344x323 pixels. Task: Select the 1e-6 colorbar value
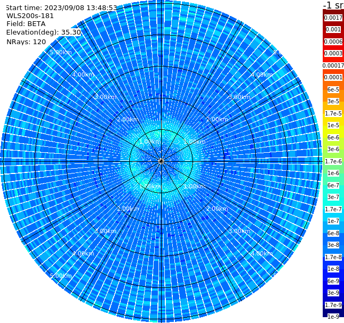tap(333, 173)
